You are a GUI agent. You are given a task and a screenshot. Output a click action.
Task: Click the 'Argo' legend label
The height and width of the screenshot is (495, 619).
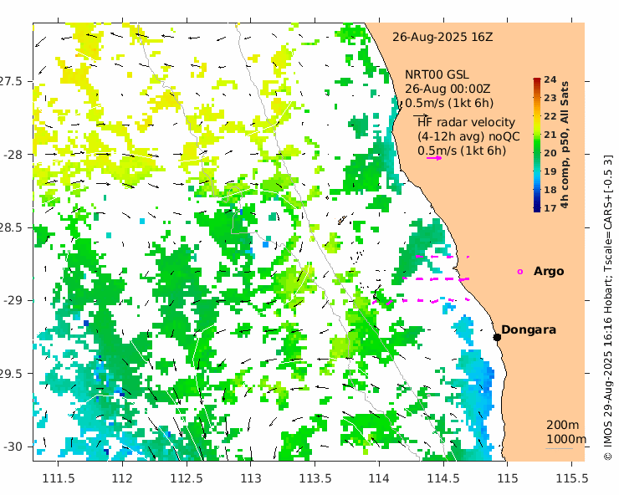(x=549, y=272)
